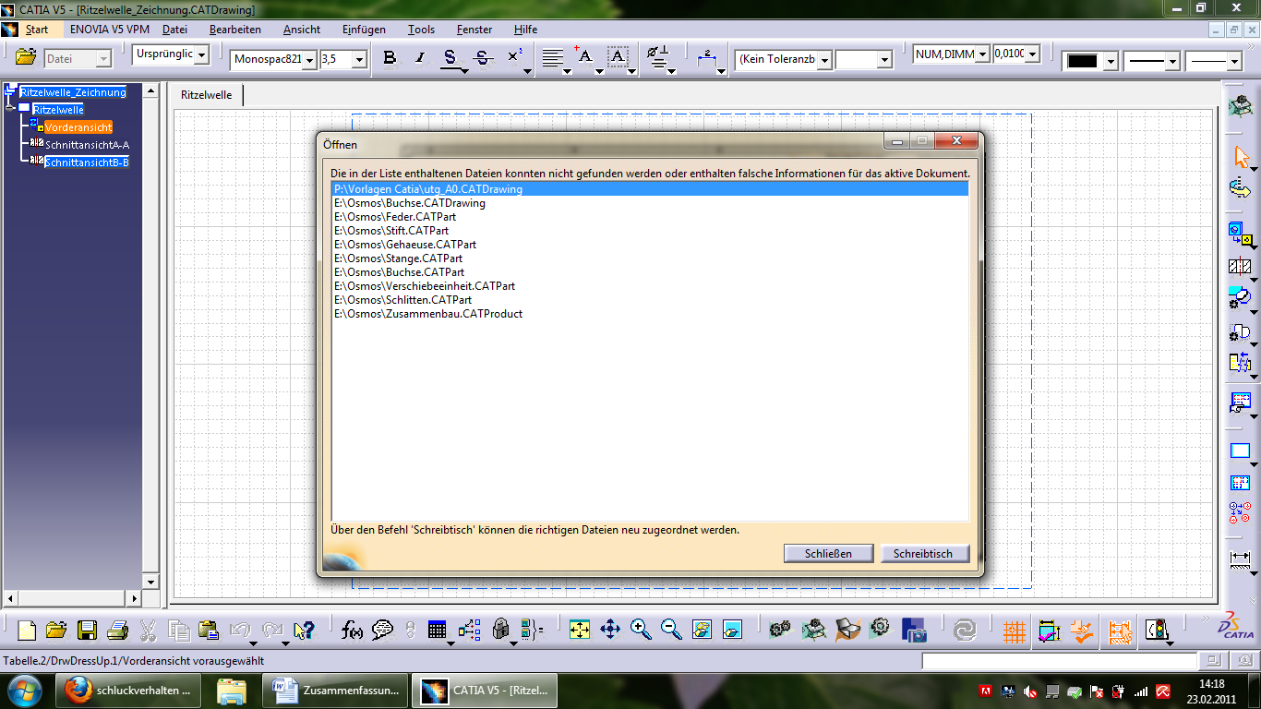Open the NUM,DIMM format dropdown
This screenshot has height=709, width=1261.
(982, 54)
